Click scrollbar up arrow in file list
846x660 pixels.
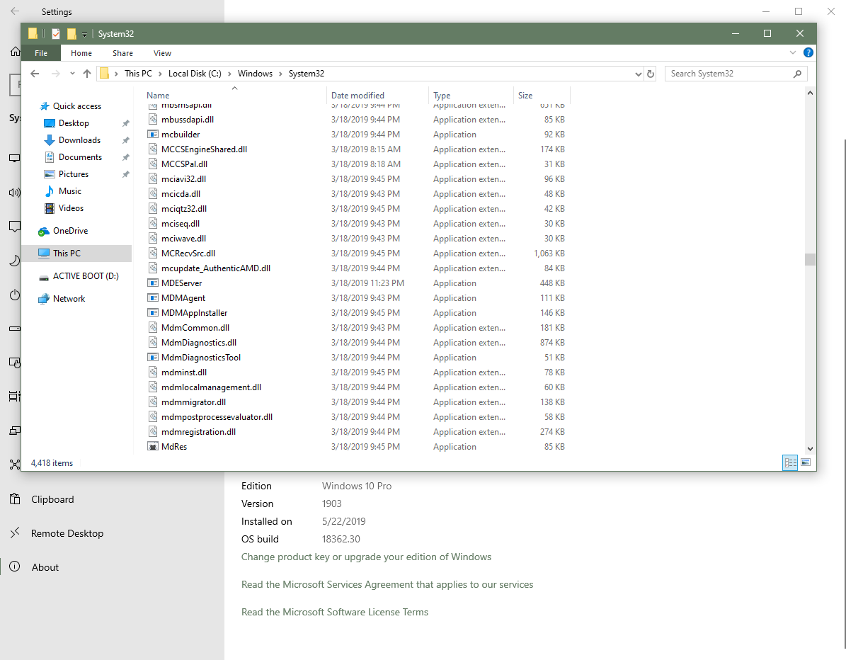click(x=810, y=93)
